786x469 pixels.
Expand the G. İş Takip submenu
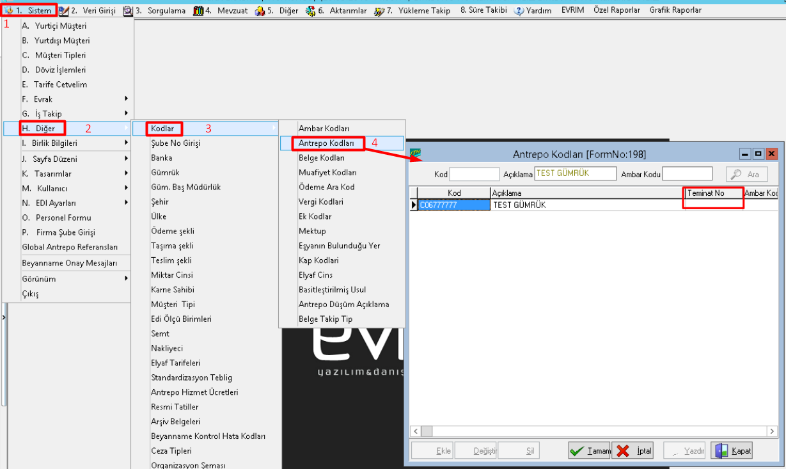[x=68, y=114]
